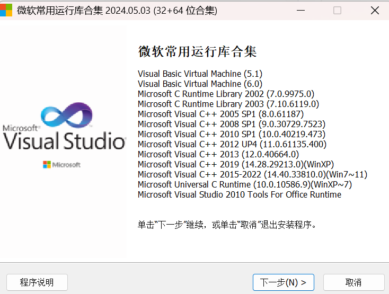This screenshot has width=389, height=294.
Task: Click Microsoft C Runtime Library 2002 entry
Action: (226, 94)
